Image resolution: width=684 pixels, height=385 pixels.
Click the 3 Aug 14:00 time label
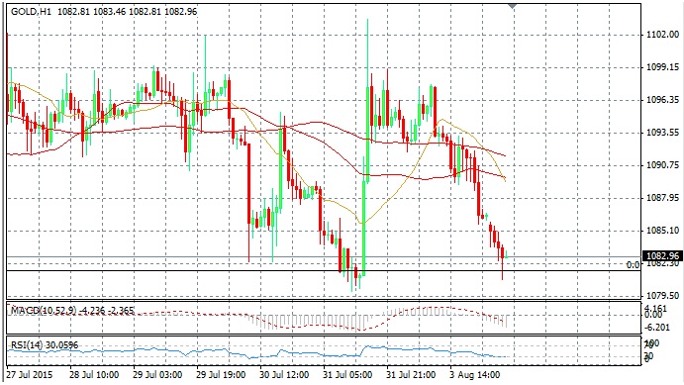tap(475, 375)
